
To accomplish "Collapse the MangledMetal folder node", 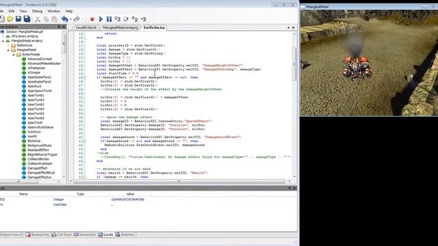I will [8, 50].
